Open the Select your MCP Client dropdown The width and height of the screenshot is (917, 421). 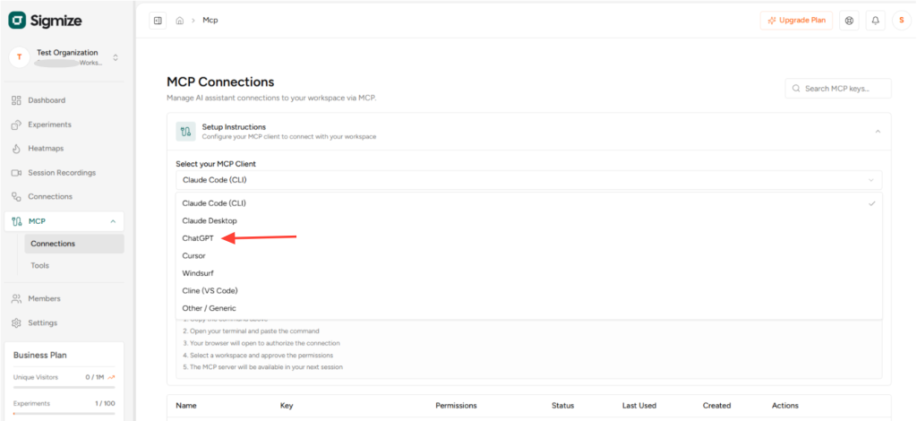528,180
